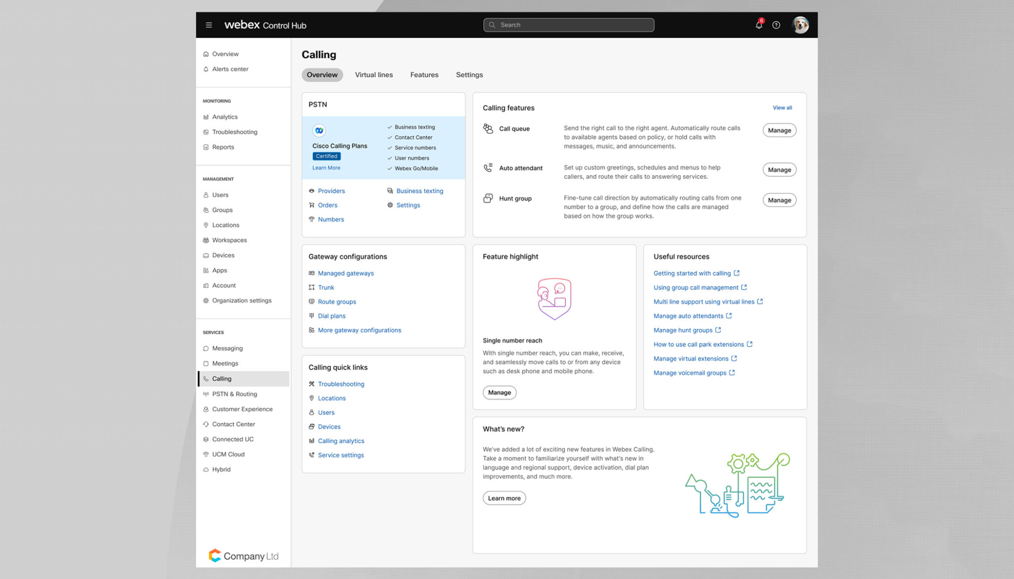The height and width of the screenshot is (579, 1014).
Task: Open the profile avatar menu
Action: 801,25
